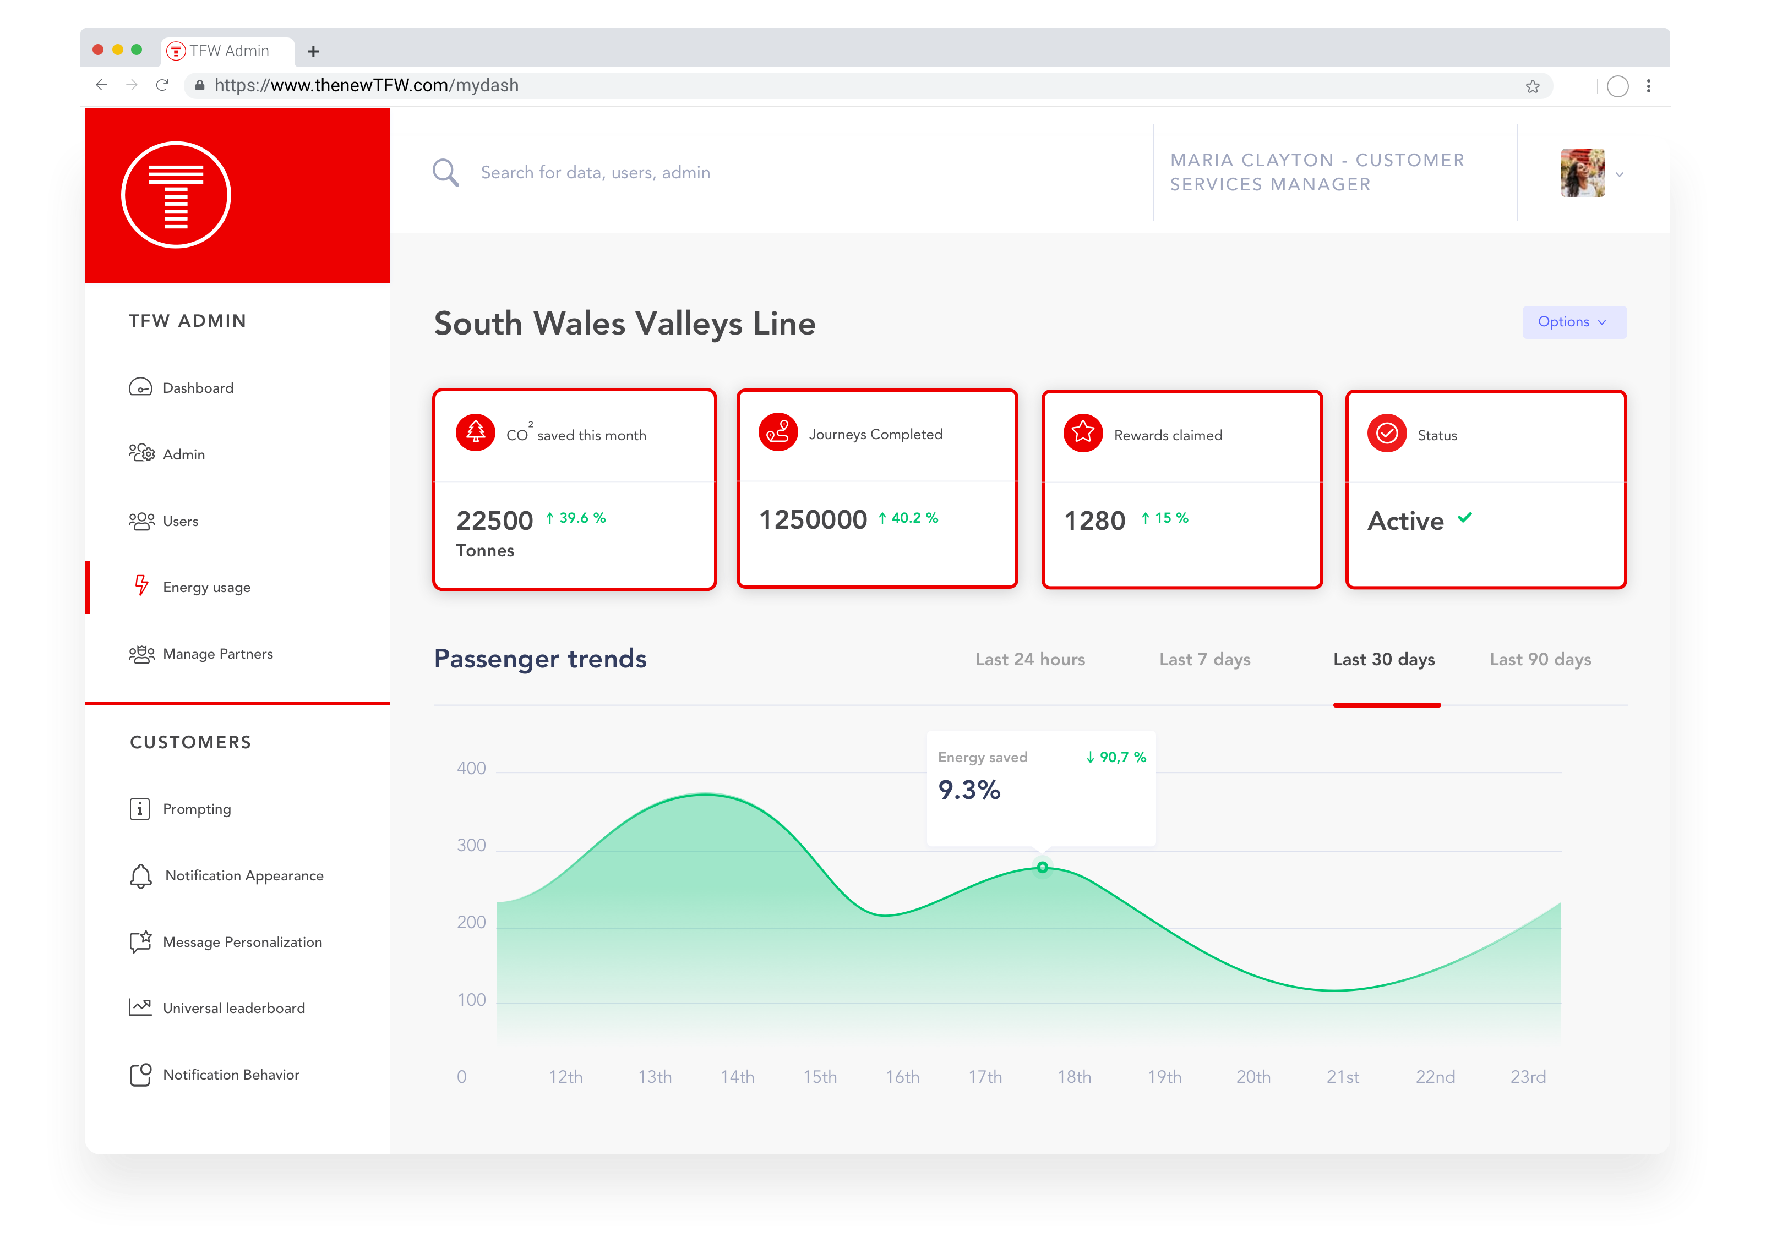Image resolution: width=1766 pixels, height=1238 pixels.
Task: Open the Options dropdown
Action: (1574, 322)
